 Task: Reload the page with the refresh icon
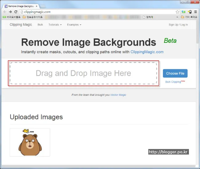click(x=16, y=12)
